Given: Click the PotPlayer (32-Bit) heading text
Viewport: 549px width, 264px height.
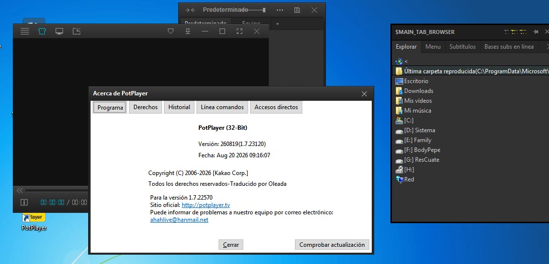Looking at the screenshot, I should click(x=223, y=128).
